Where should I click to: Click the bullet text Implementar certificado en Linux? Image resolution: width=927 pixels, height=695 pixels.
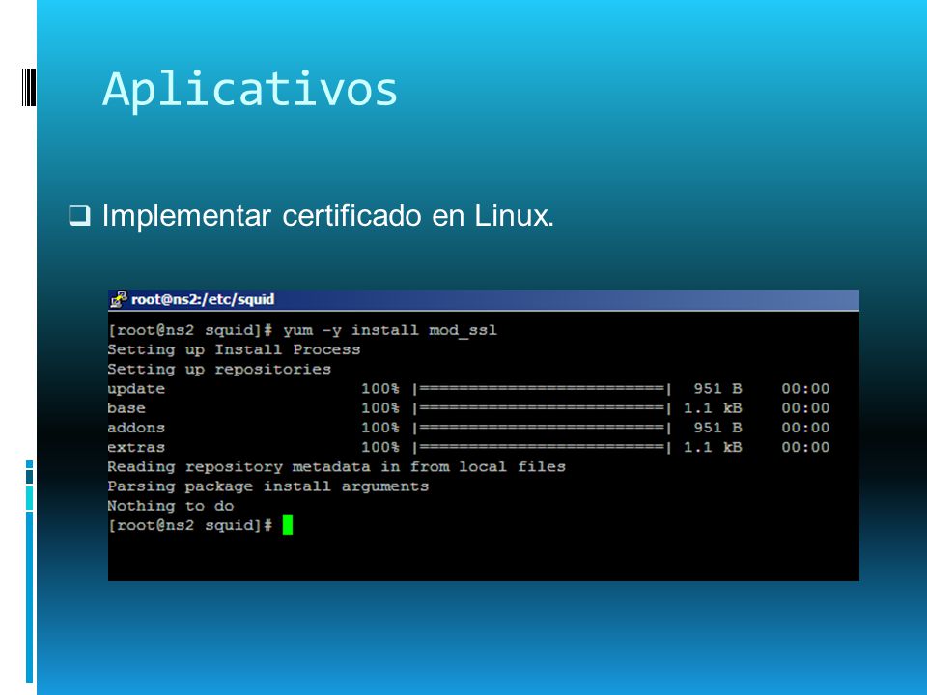(328, 215)
